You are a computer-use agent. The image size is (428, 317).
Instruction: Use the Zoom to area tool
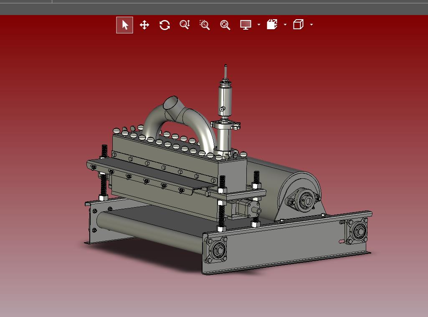coord(205,25)
